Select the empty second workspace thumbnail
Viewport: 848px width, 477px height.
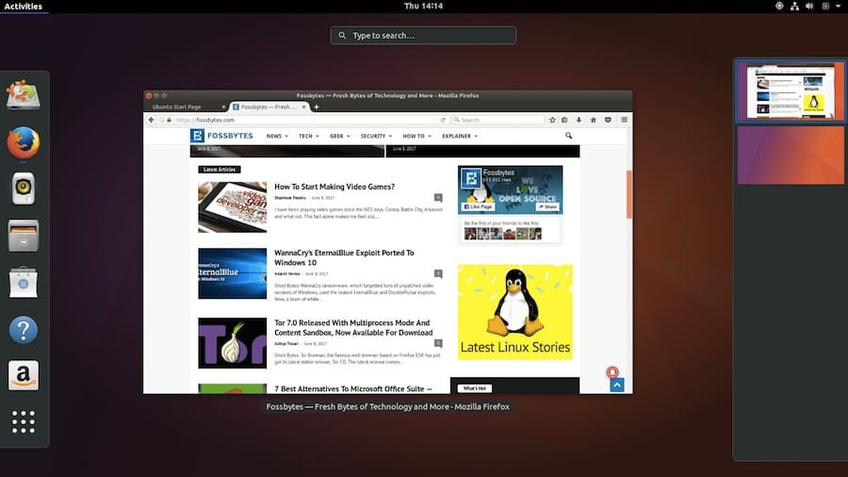[x=791, y=156]
